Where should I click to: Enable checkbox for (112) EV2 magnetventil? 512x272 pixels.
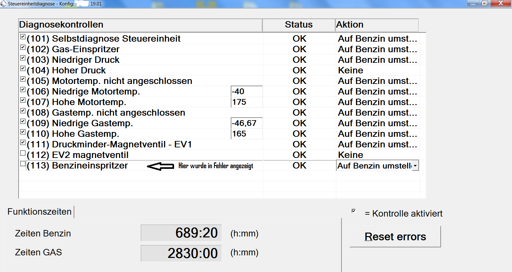point(23,153)
